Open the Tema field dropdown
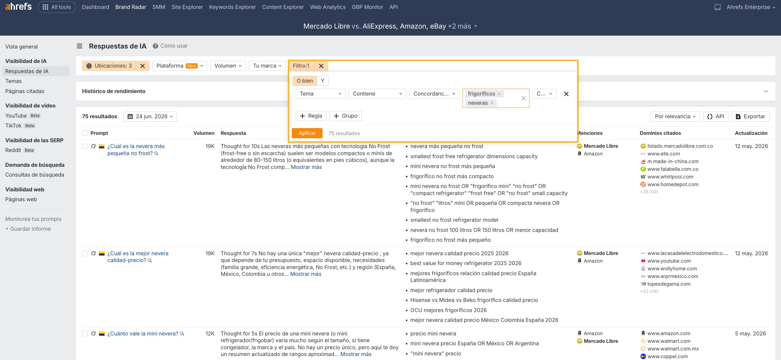Image resolution: width=781 pixels, height=360 pixels. tap(320, 94)
